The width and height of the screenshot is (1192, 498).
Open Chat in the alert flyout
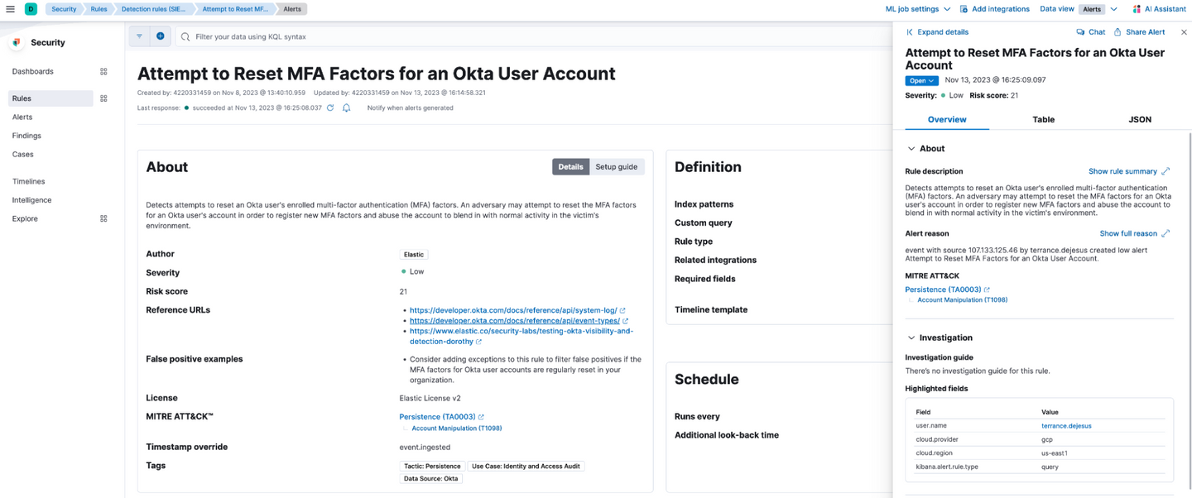click(x=1090, y=32)
